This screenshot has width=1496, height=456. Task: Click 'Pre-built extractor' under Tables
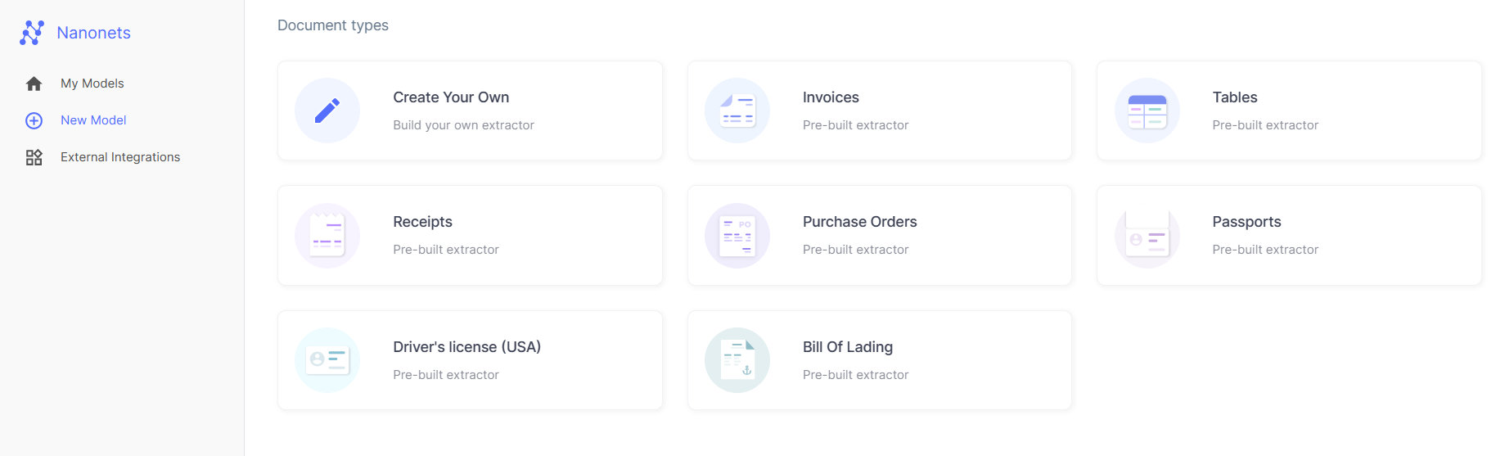tap(1265, 125)
